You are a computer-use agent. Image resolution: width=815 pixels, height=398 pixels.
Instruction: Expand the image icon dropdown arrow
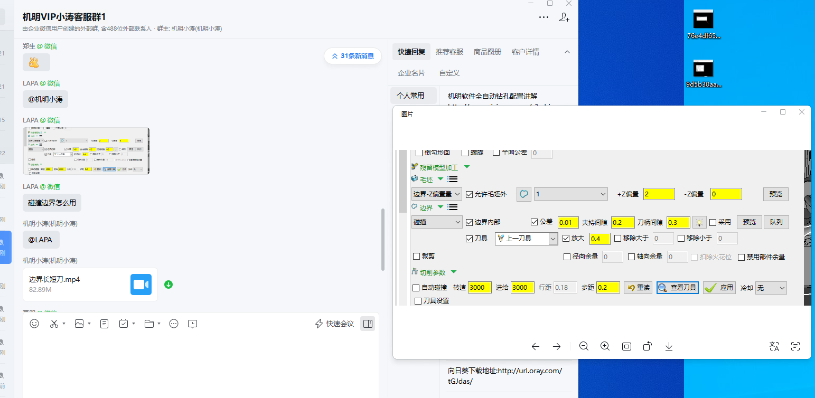89,324
